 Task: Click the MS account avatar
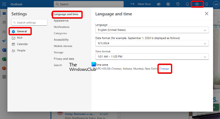coord(216,4)
